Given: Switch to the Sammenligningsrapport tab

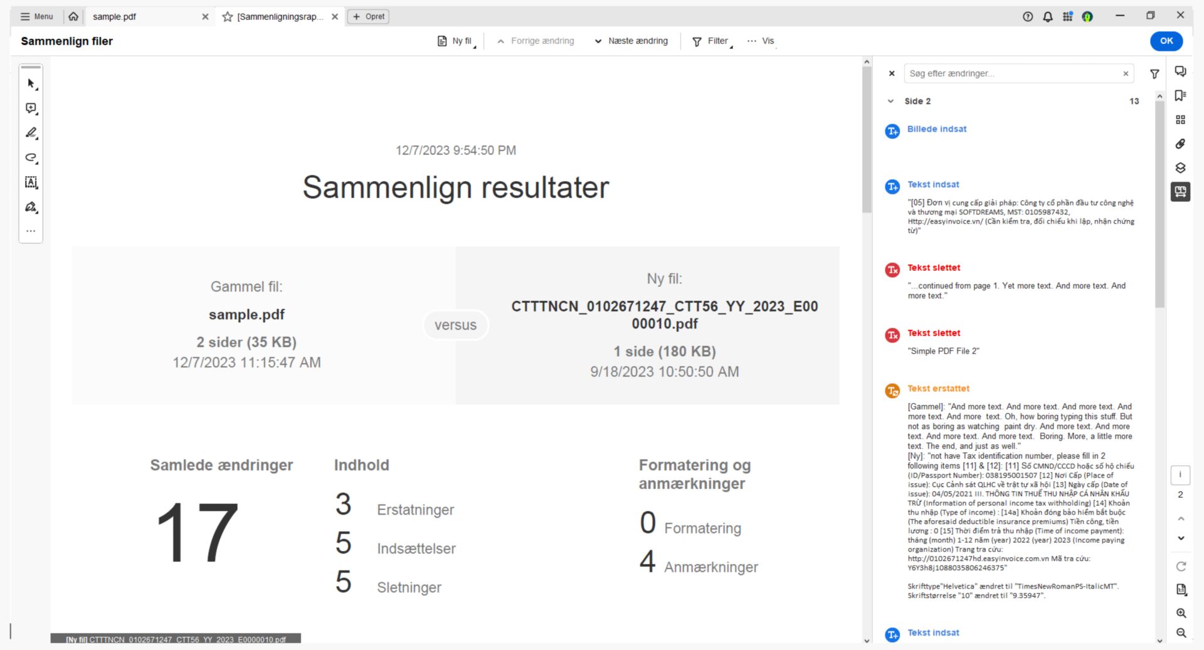Looking at the screenshot, I should (x=280, y=17).
